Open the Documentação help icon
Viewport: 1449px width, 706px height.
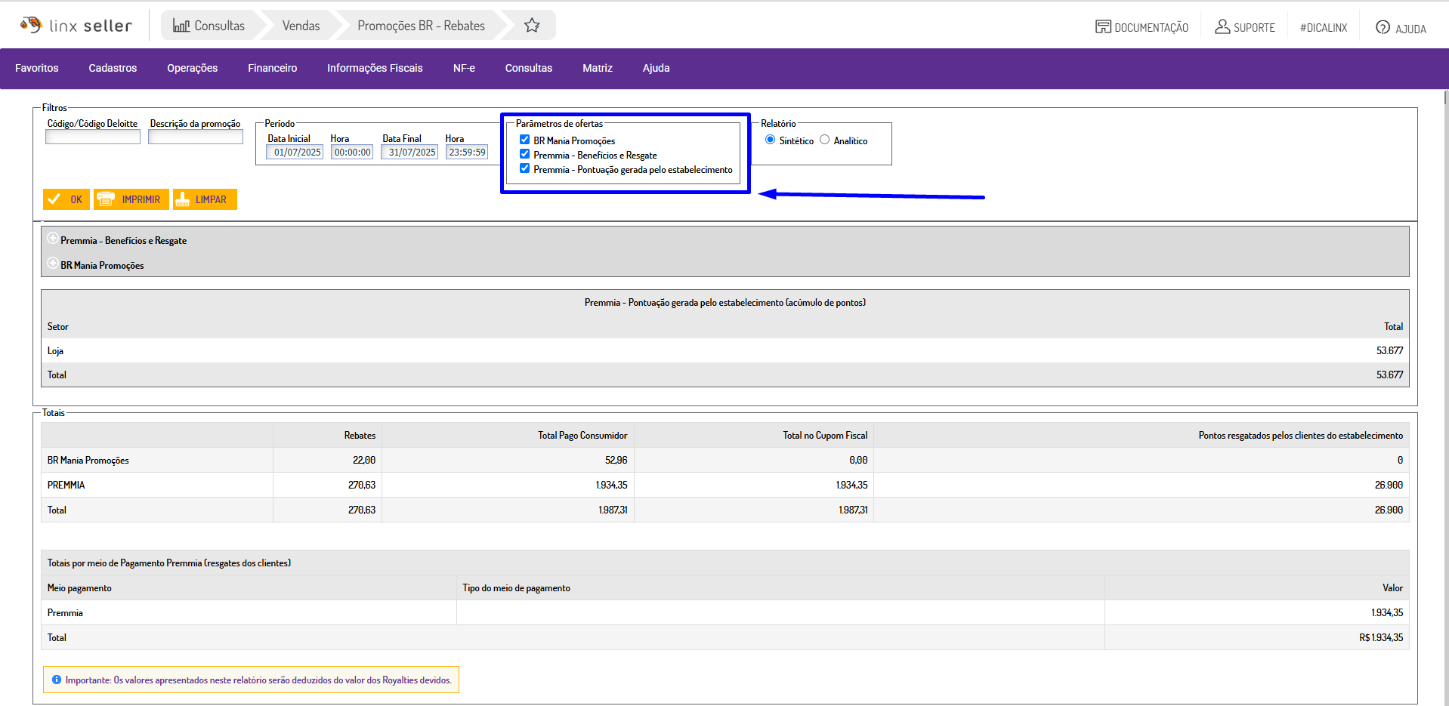(x=1103, y=27)
